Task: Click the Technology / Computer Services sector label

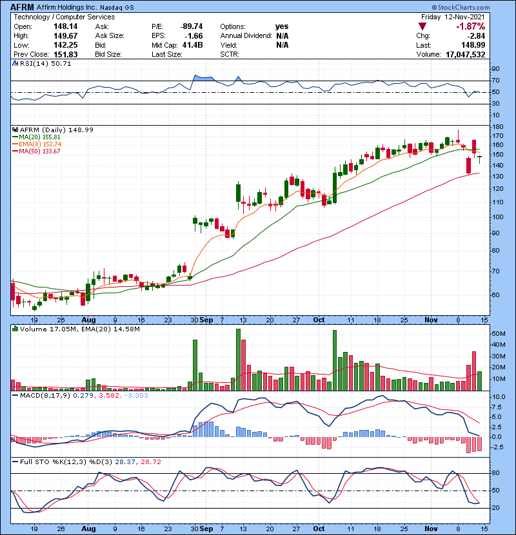Action: tap(64, 17)
